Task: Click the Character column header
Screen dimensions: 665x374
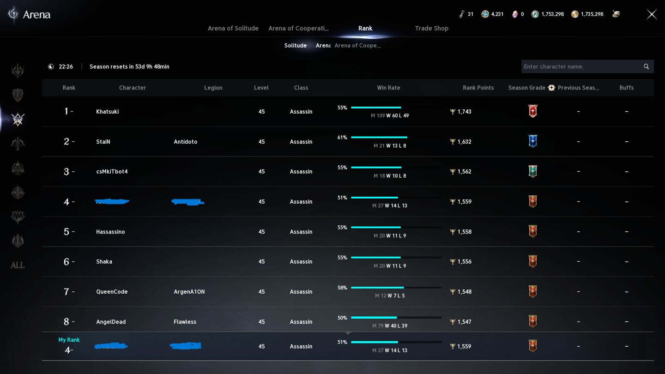Action: 133,88
